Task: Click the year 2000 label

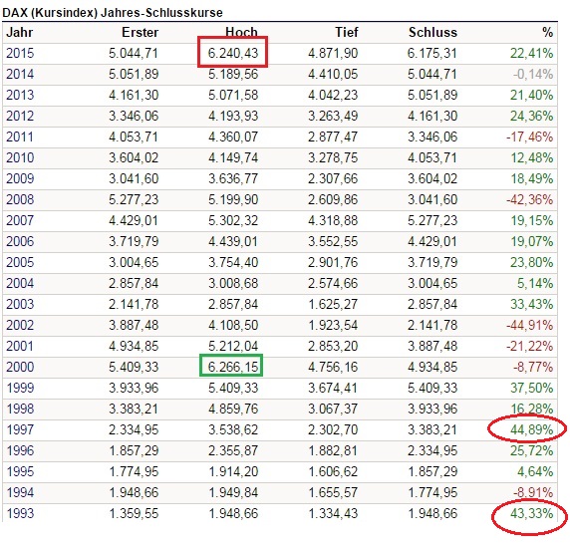Action: pyautogui.click(x=20, y=367)
